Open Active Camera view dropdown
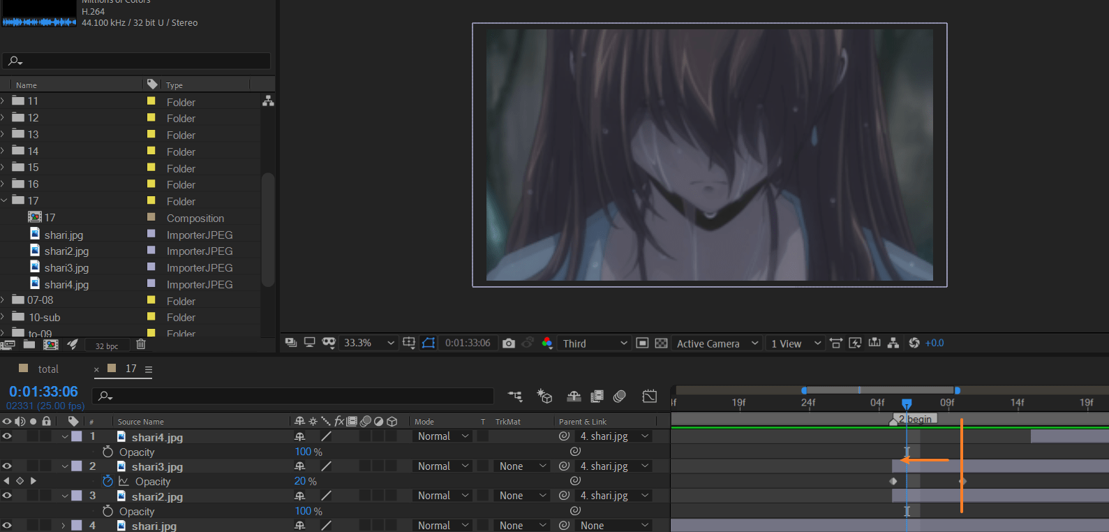The width and height of the screenshot is (1109, 532). [717, 343]
